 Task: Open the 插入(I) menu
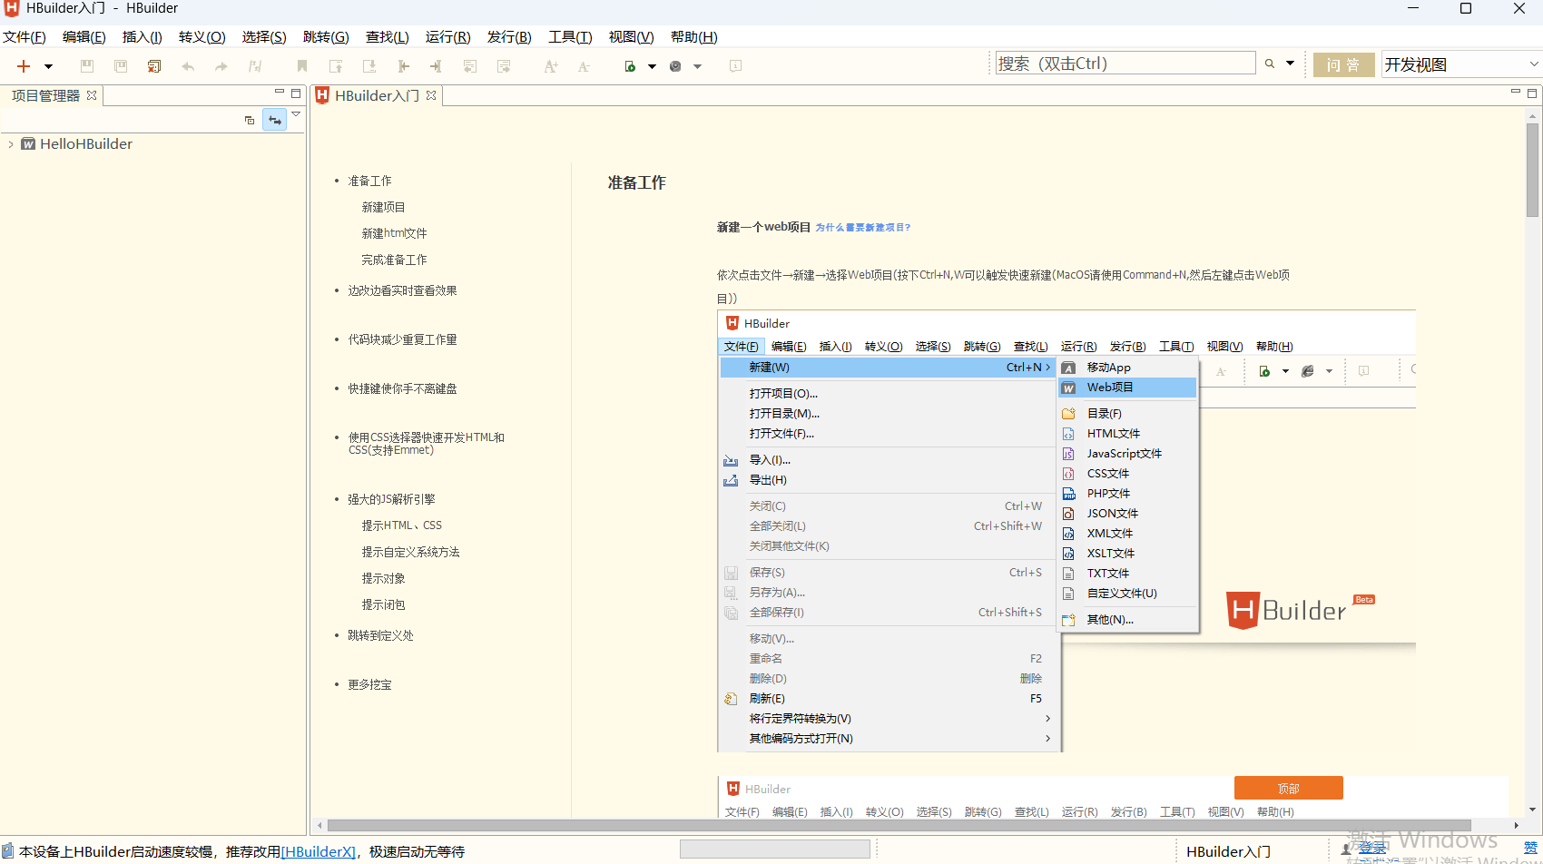[x=143, y=37]
